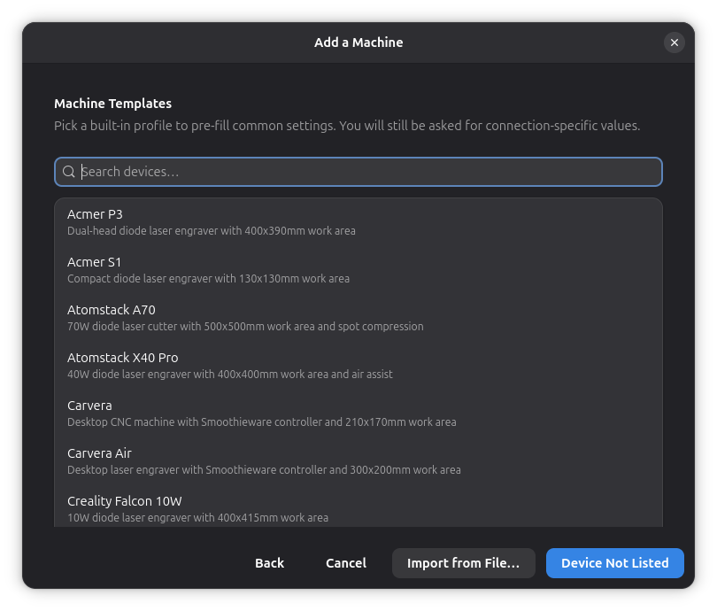
Task: Choose the Atomstack A70 profile
Action: tap(358, 317)
